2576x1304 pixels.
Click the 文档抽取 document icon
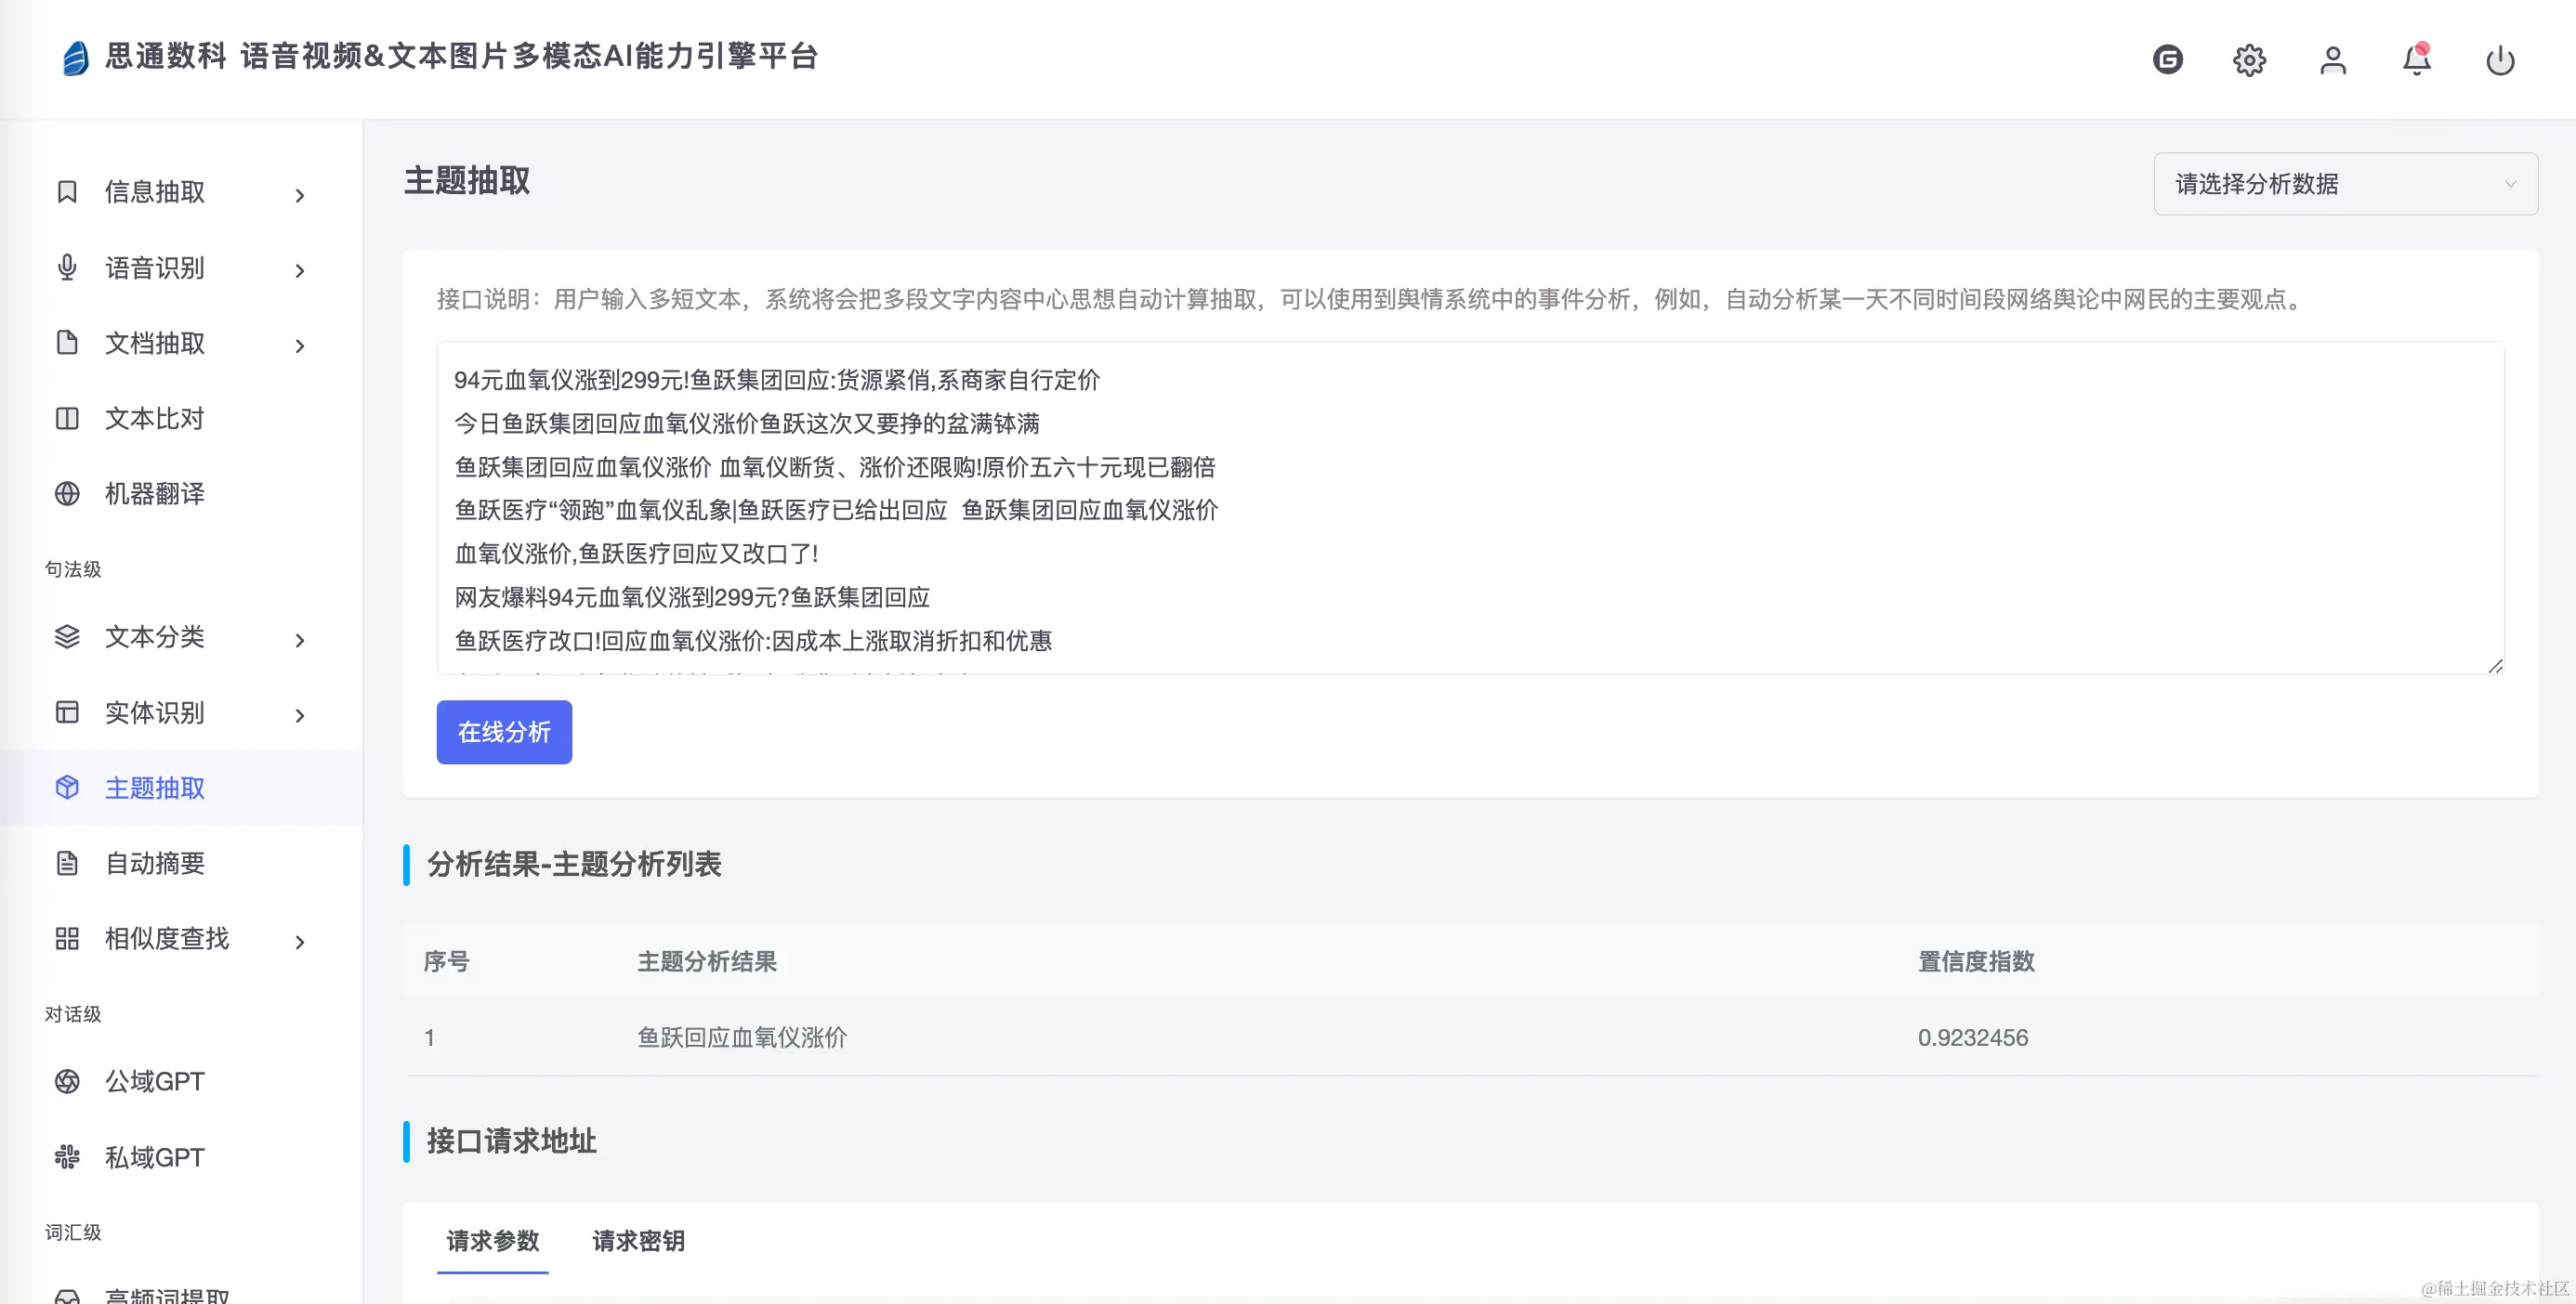(66, 343)
